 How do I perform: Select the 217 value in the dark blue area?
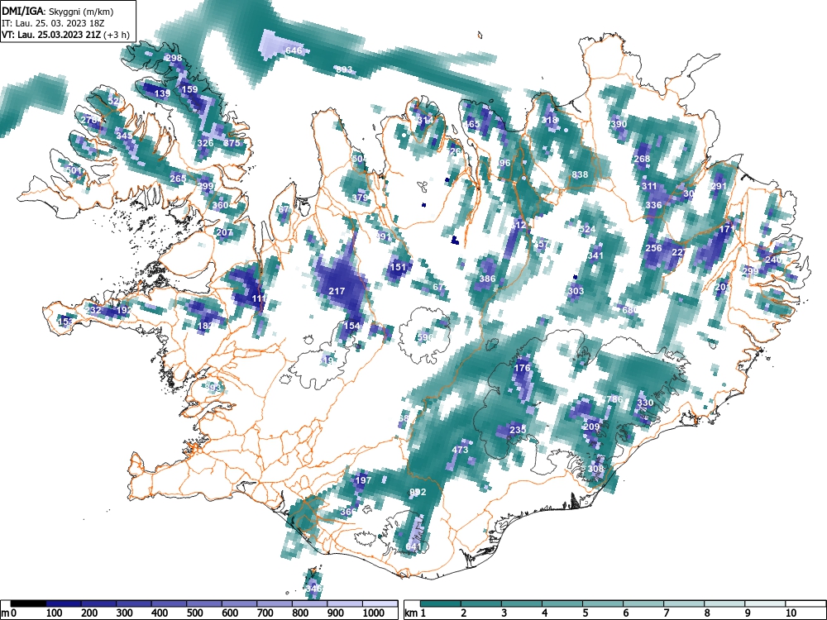click(337, 290)
